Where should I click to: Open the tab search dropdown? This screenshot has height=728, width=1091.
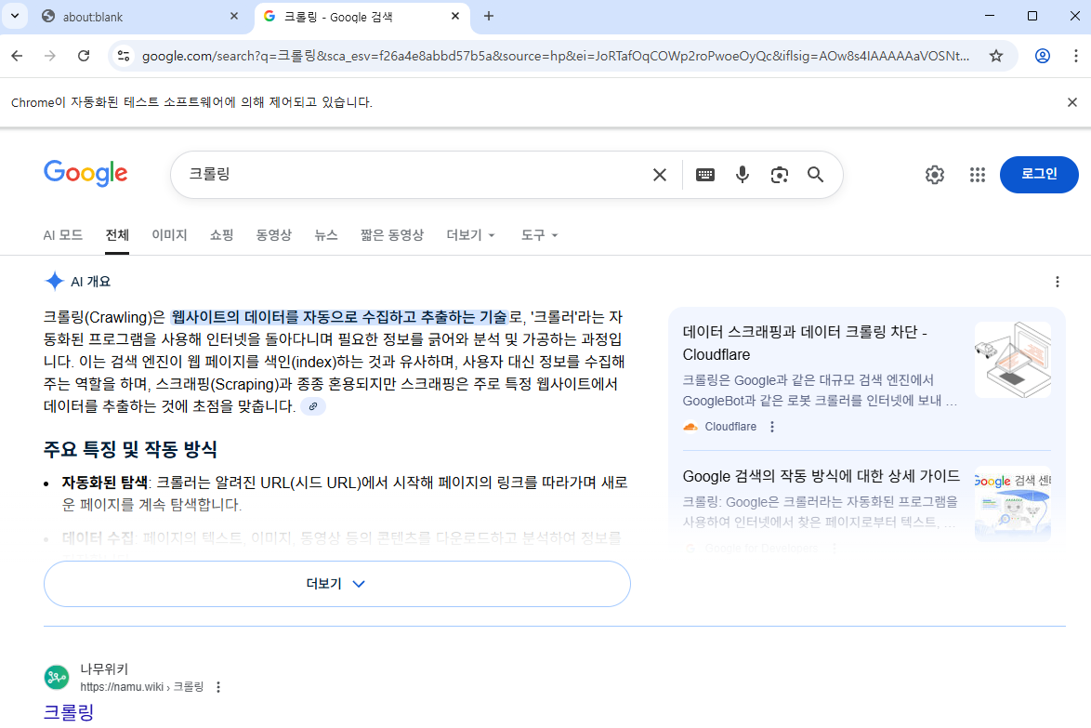point(15,16)
